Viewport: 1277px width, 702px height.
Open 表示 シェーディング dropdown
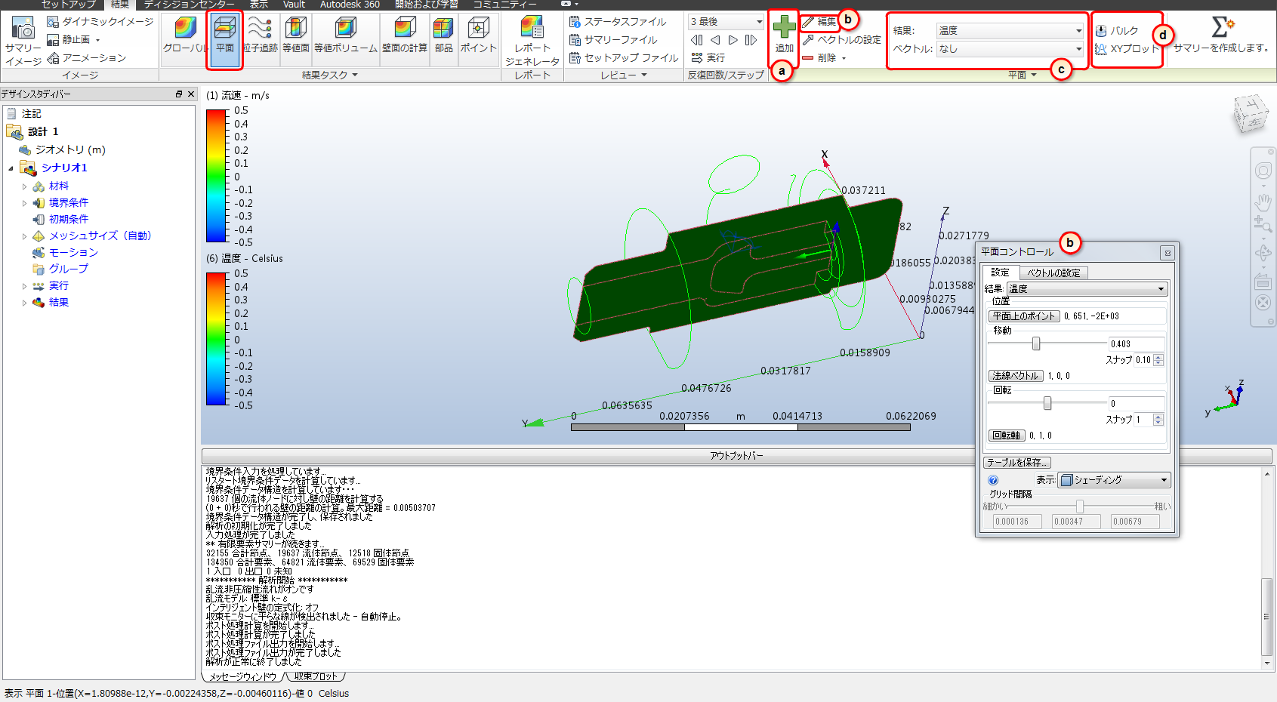pos(1114,480)
